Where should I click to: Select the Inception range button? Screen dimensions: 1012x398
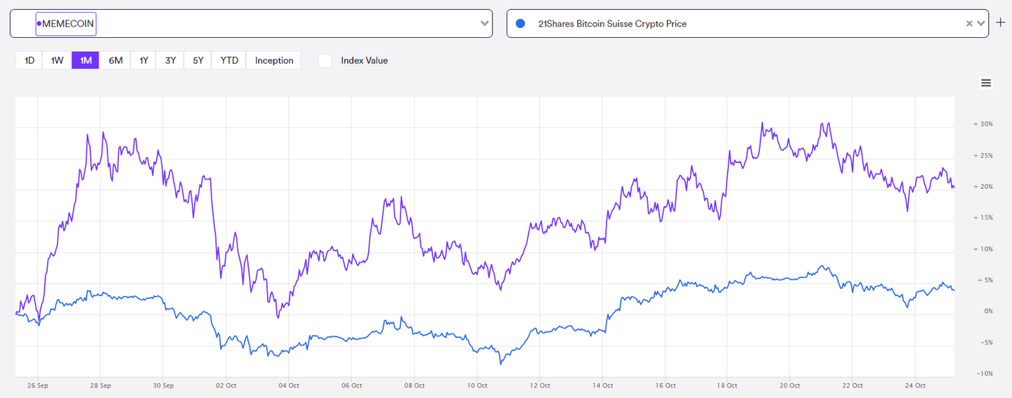[274, 60]
